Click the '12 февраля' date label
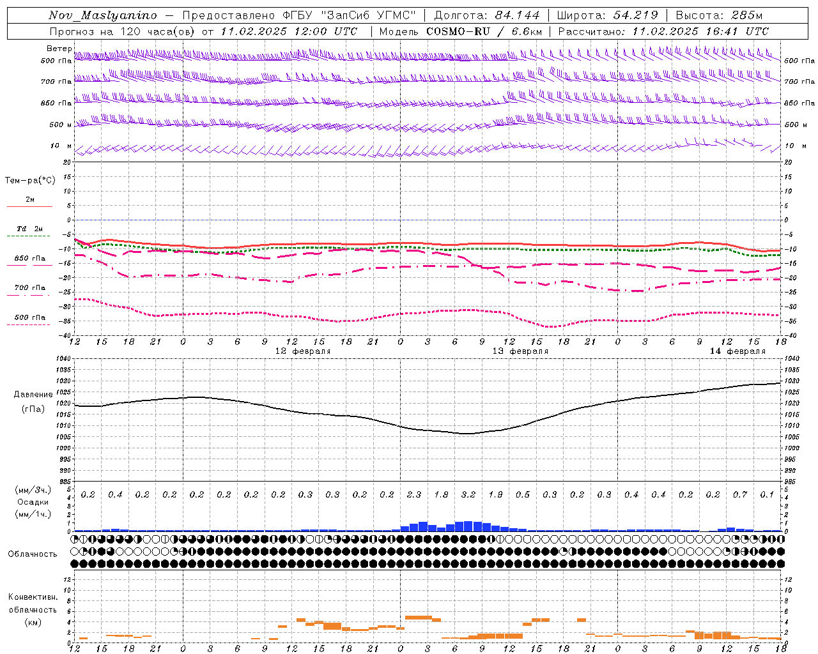 [x=303, y=351]
